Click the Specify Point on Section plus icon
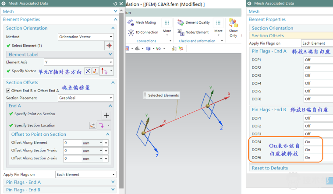 point(106,115)
